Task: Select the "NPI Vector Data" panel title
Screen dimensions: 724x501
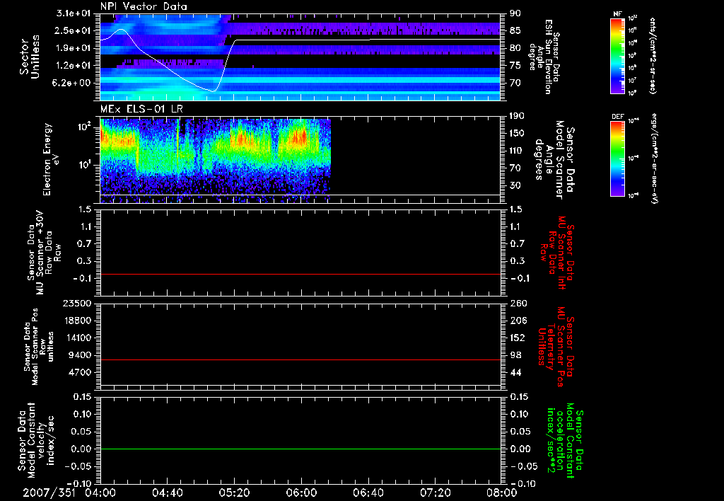Action: coord(144,6)
